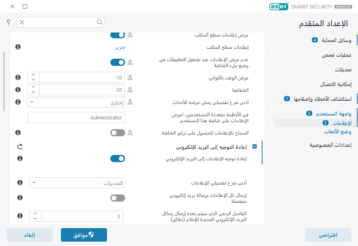This screenshot has width=358, height=246.
Task: Increase الشفافية value with the up stepper
Action: coord(33,87)
